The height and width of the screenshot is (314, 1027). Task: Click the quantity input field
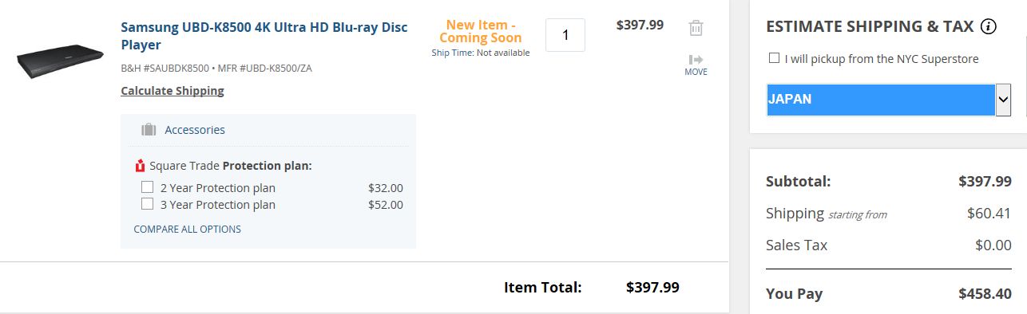tap(565, 35)
